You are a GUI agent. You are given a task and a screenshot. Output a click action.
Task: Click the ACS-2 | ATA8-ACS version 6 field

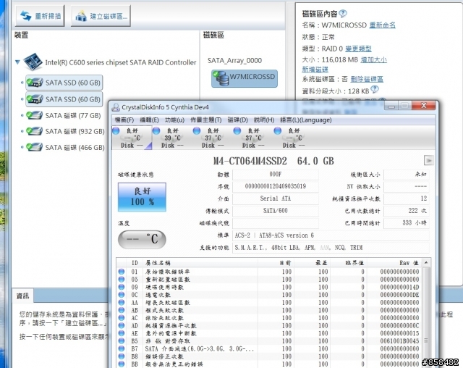331,235
